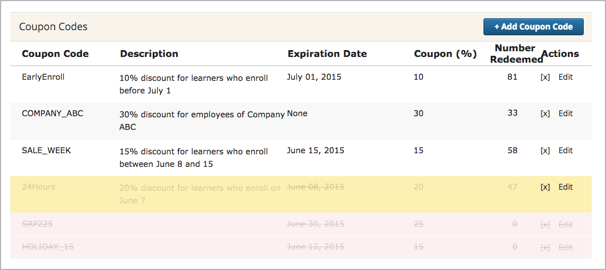This screenshot has width=606, height=270.
Task: Delete the EarlyEnroll coupon with [x]
Action: click(x=545, y=77)
